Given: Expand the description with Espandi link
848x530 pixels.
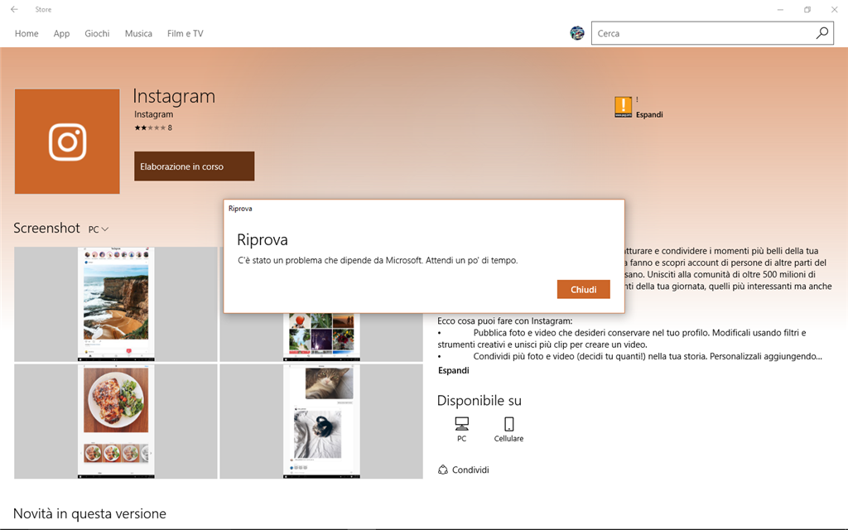Looking at the screenshot, I should 453,370.
